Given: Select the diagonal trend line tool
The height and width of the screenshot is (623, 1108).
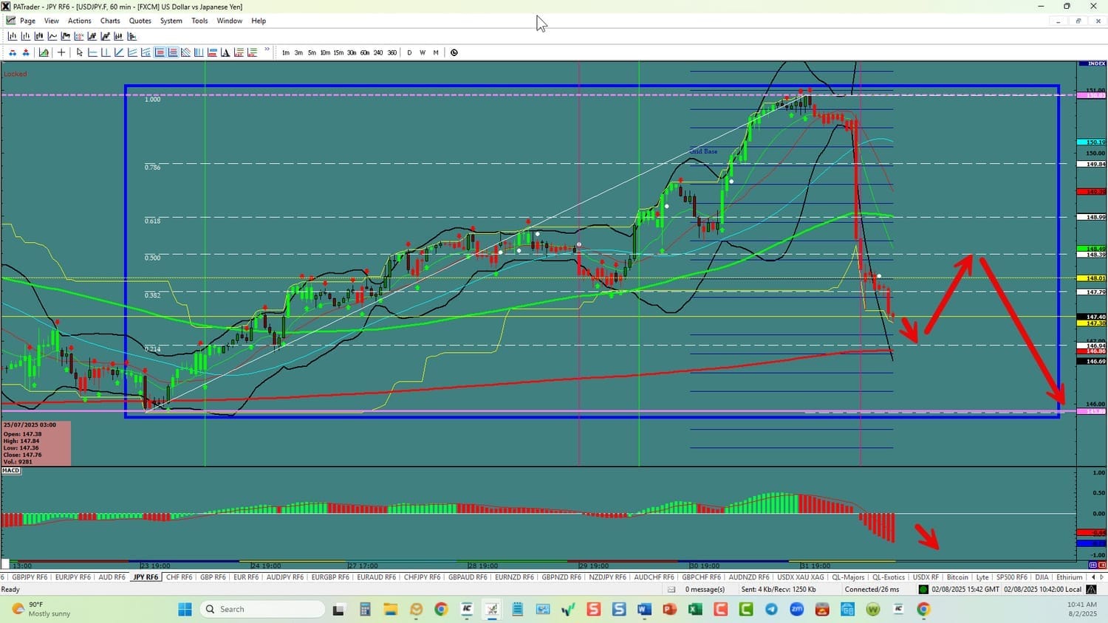Looking at the screenshot, I should [x=119, y=52].
